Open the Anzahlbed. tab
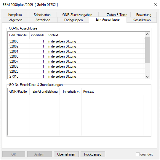Image resolution: width=160 pixels, height=160 pixels. tap(43, 20)
